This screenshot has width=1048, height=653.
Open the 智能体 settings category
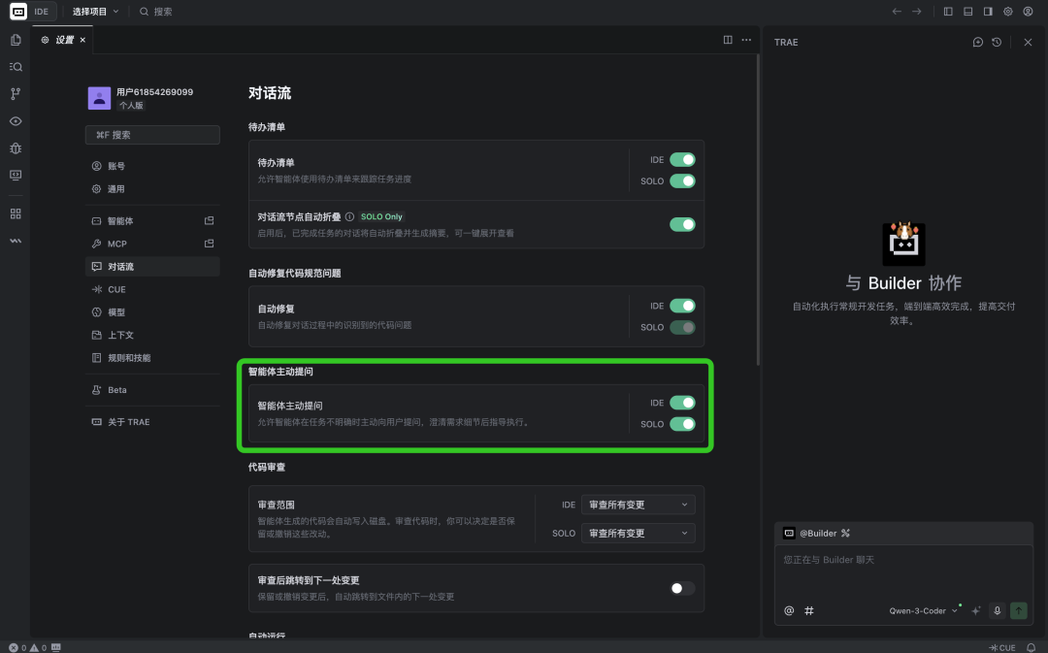coord(152,221)
